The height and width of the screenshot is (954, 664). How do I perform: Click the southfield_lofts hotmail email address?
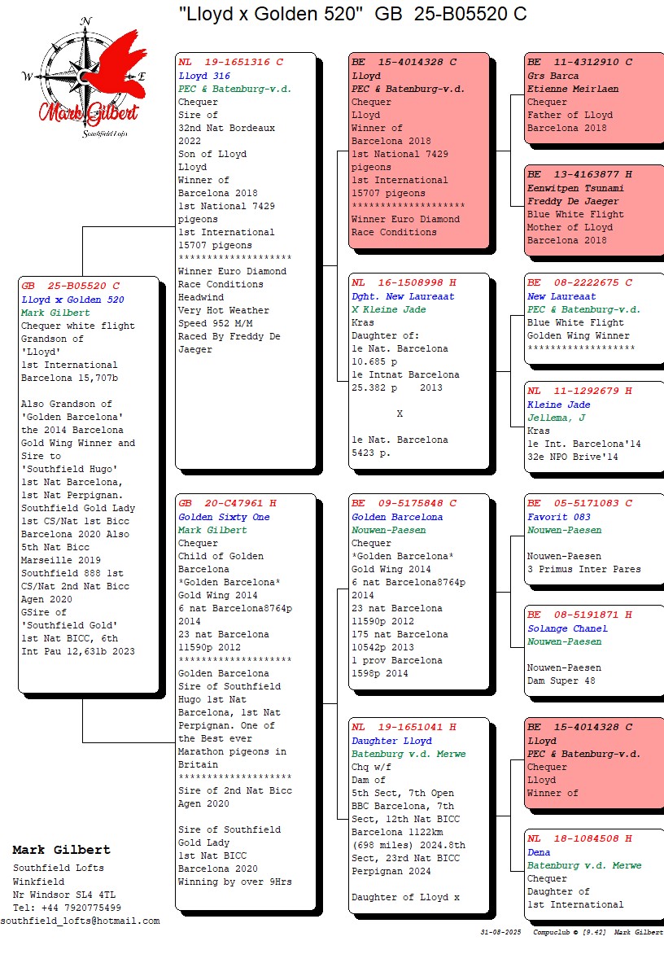[x=80, y=921]
